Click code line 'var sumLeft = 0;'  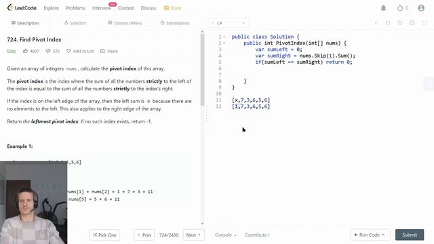[x=279, y=49]
